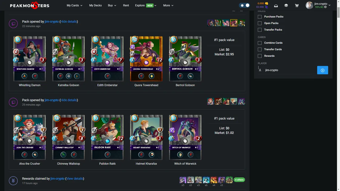Open jim-crypto link in Rewards claimed entry
Image resolution: width=340 pixels, height=191 pixels.
coord(57,179)
